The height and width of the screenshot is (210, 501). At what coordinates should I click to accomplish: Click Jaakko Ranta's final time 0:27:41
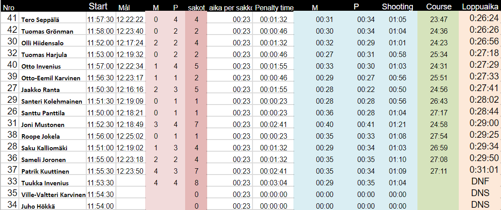click(480, 89)
